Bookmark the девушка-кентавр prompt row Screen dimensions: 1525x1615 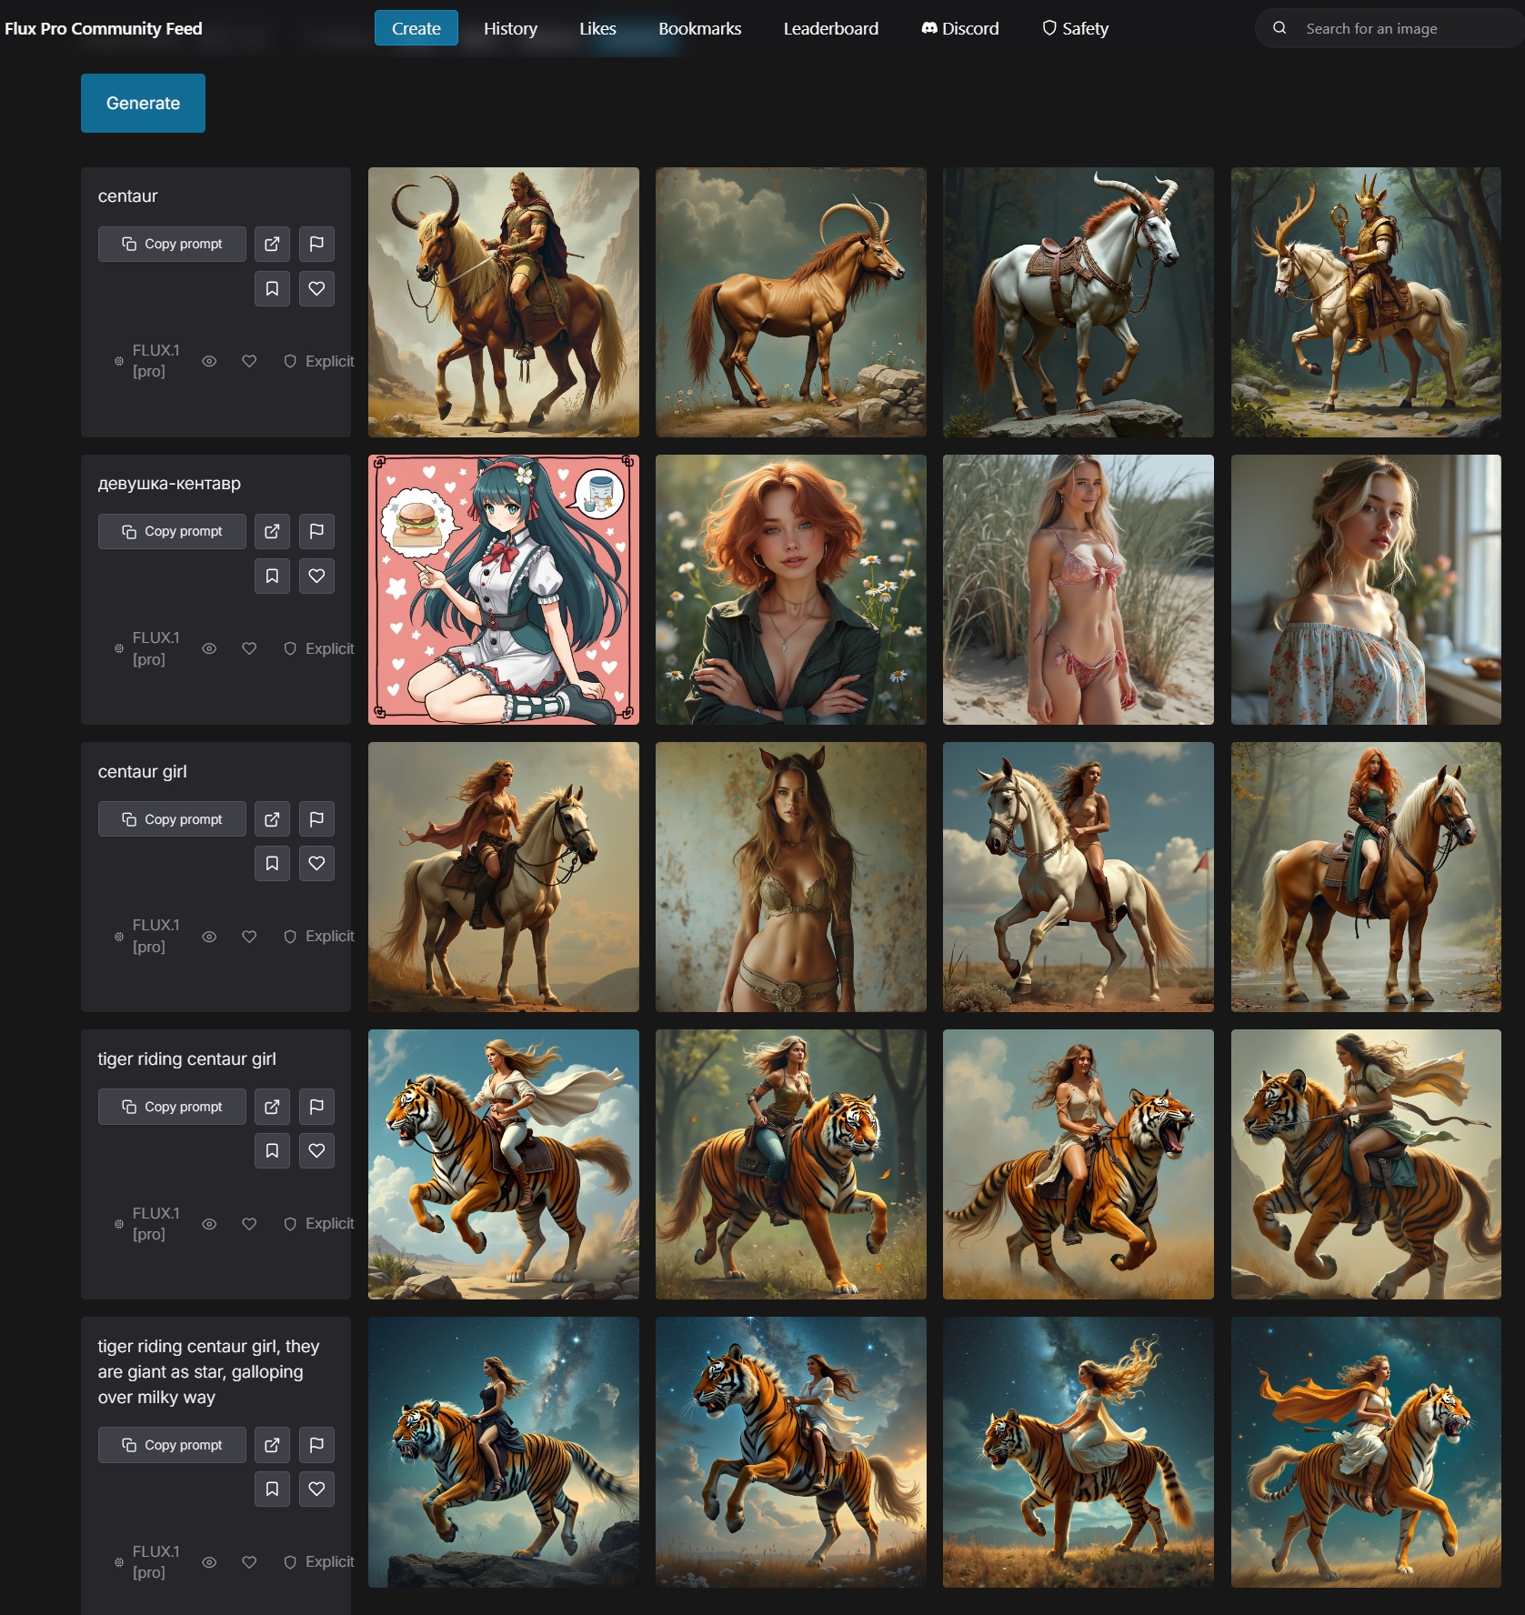point(272,576)
